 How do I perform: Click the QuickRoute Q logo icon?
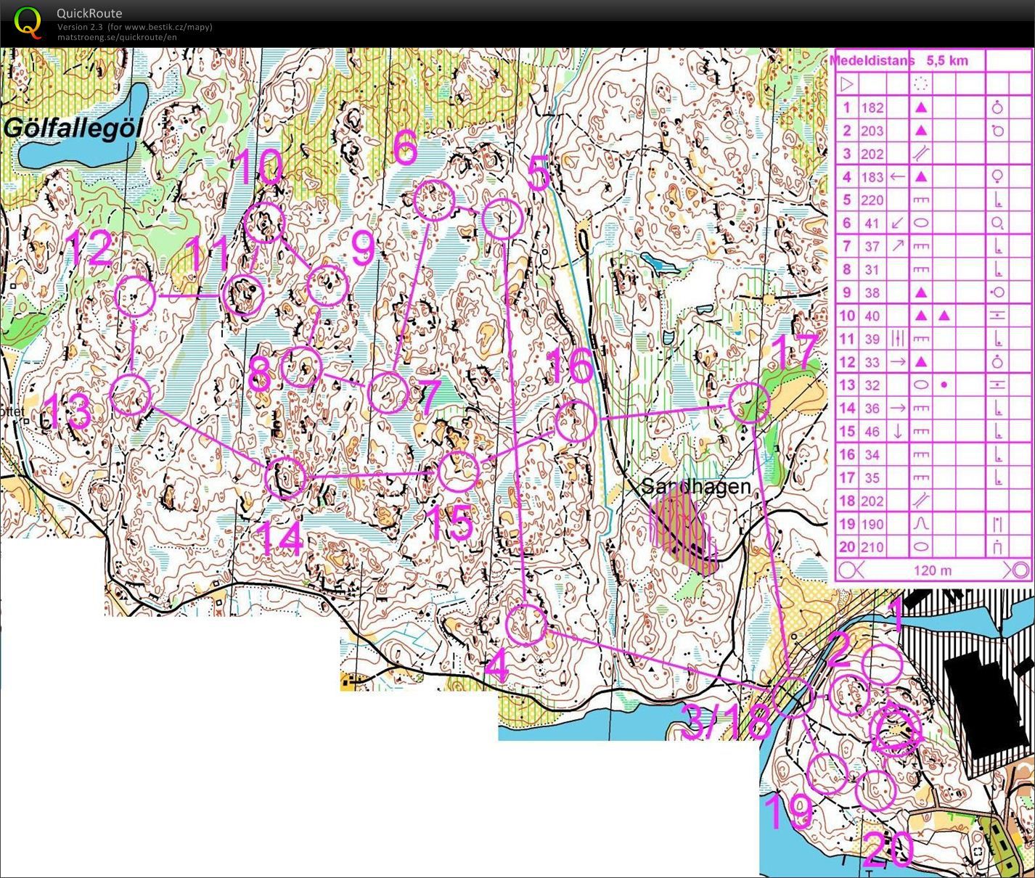click(x=28, y=22)
